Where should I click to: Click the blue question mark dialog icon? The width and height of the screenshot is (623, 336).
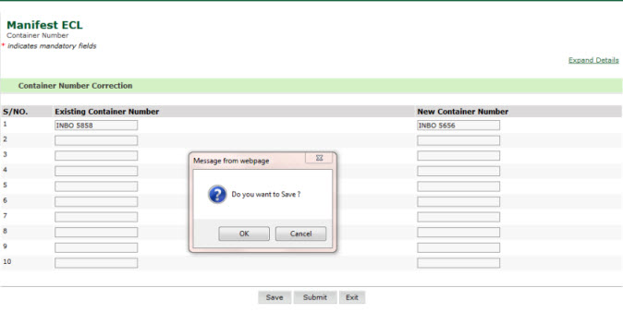217,195
